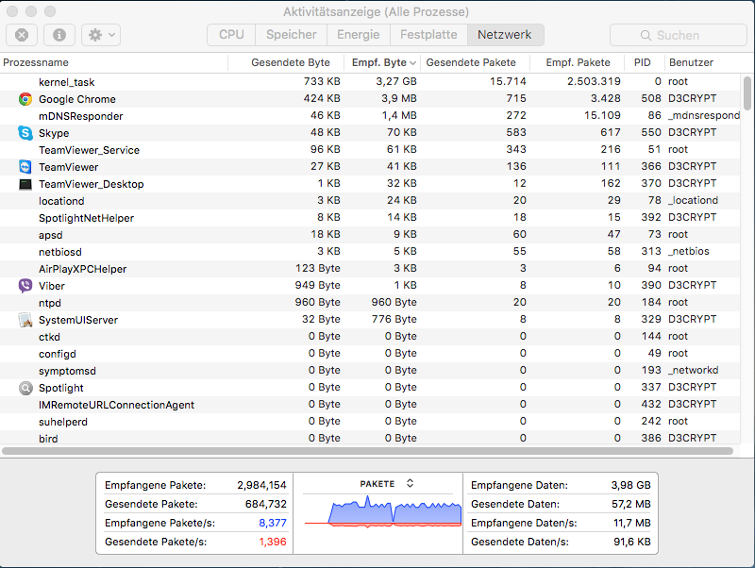
Task: Switch to the Speicher tab
Action: [292, 35]
